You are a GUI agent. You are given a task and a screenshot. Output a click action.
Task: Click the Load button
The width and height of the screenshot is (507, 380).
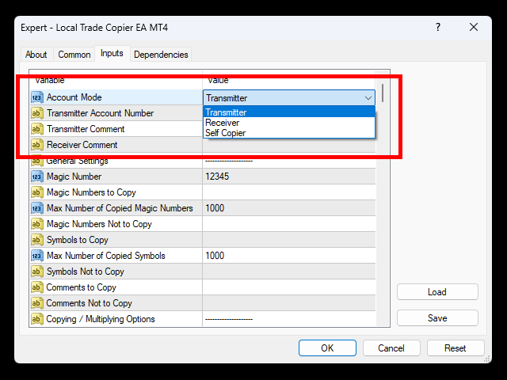pos(437,292)
